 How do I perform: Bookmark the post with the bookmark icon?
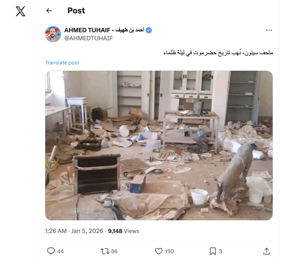(x=213, y=251)
